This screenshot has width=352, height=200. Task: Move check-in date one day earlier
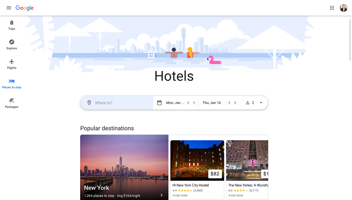188,103
